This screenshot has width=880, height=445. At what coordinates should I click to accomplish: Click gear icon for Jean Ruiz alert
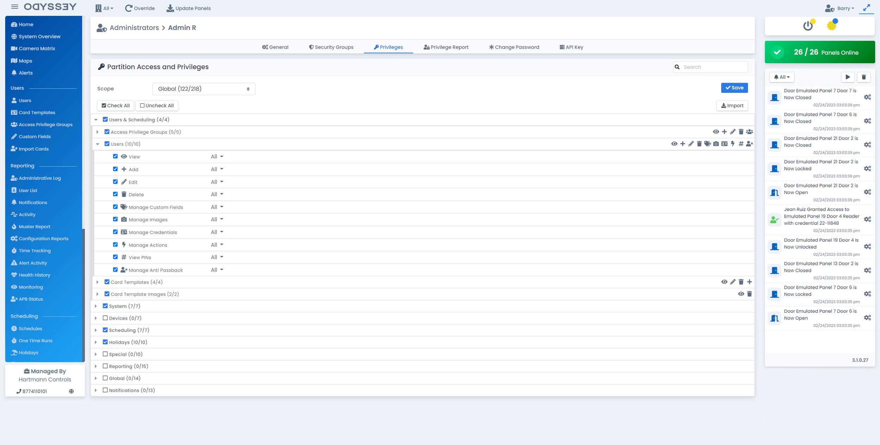coord(867,219)
